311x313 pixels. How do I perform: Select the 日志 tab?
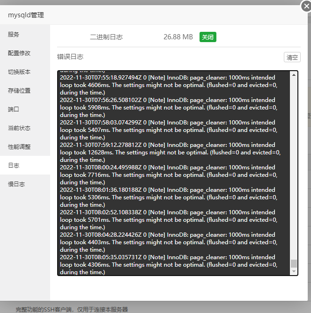25,165
